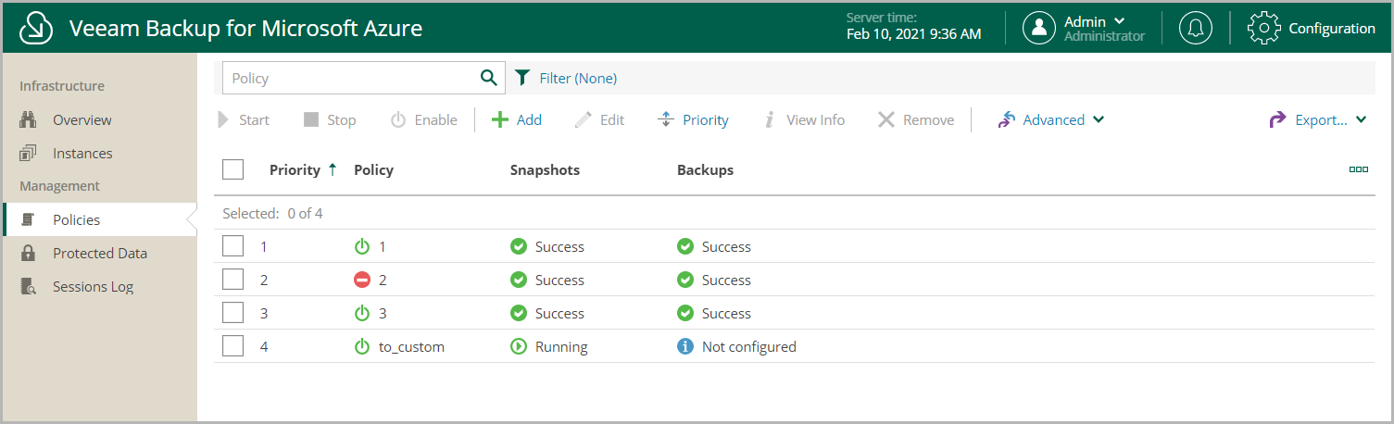Add a new policy
This screenshot has width=1394, height=424.
coord(516,119)
